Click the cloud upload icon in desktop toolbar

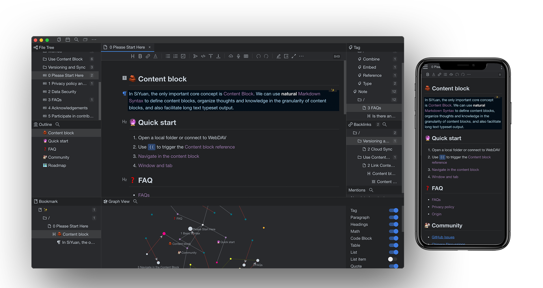[x=231, y=56]
